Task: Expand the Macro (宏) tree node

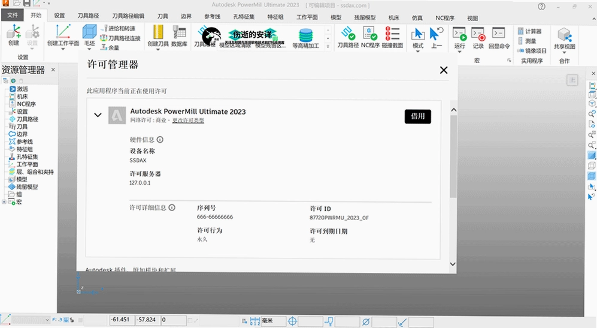Action: point(4,201)
